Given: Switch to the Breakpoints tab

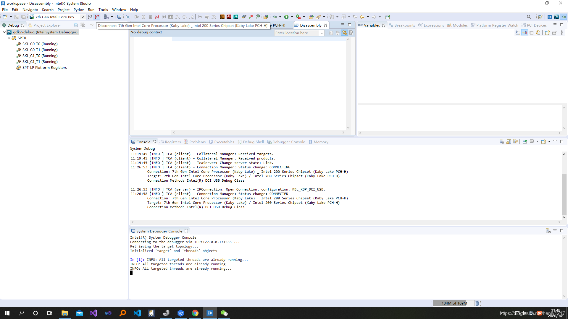Looking at the screenshot, I should point(402,25).
